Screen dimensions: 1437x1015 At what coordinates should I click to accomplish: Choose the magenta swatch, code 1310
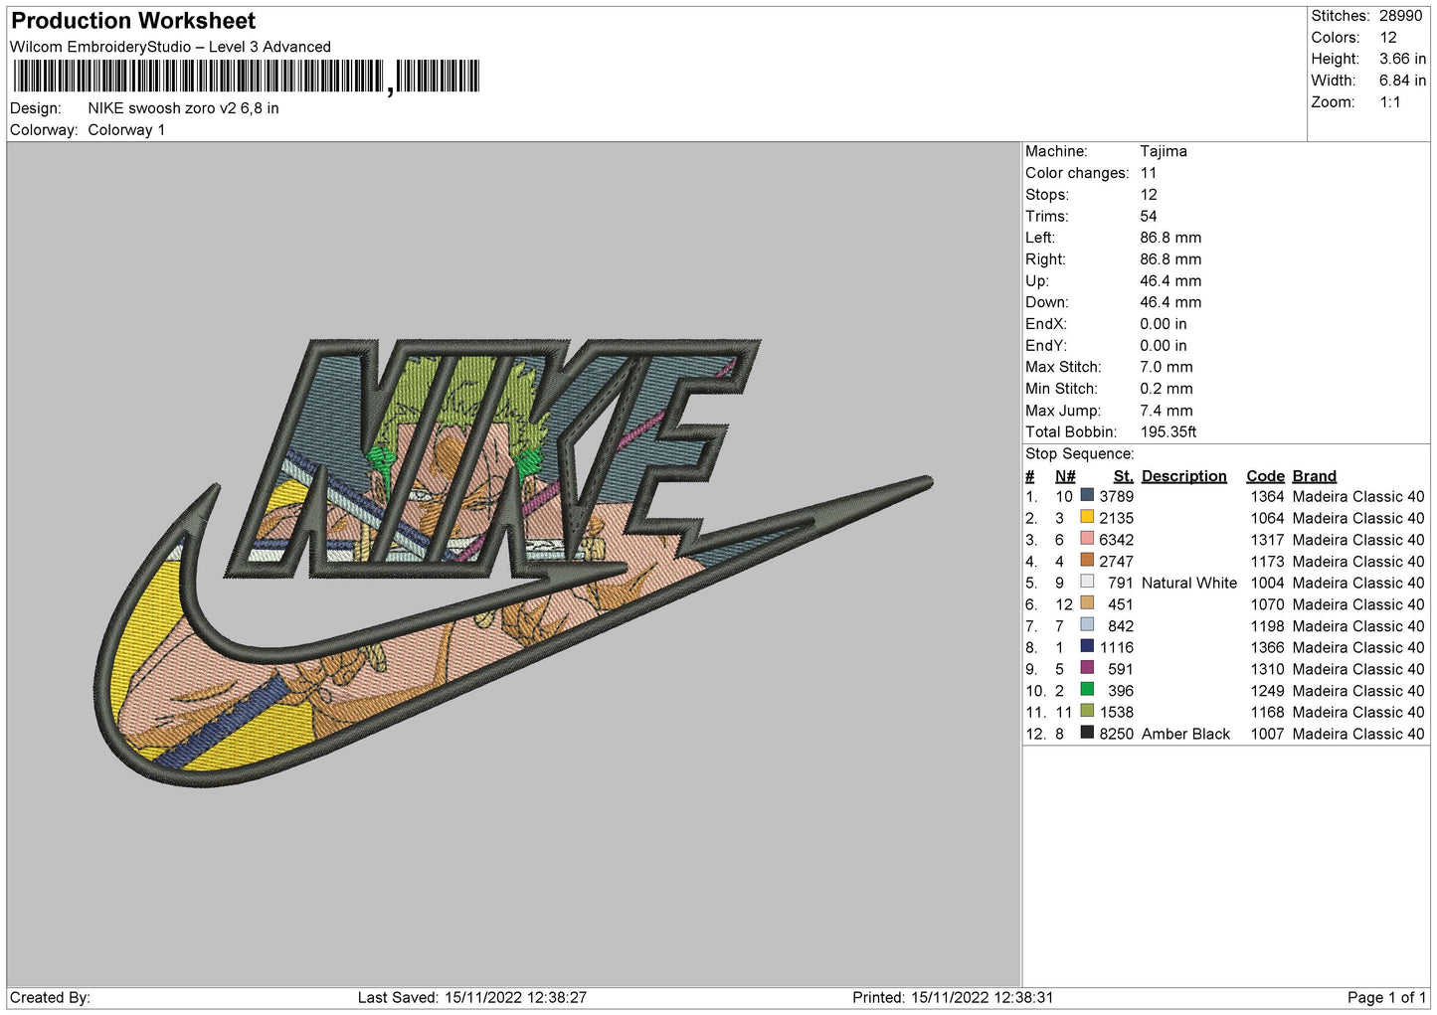click(1087, 668)
